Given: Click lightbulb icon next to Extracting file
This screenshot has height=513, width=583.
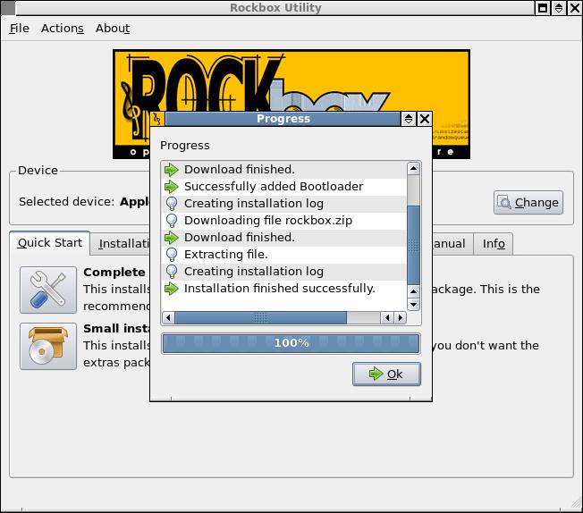Looking at the screenshot, I should (x=172, y=255).
